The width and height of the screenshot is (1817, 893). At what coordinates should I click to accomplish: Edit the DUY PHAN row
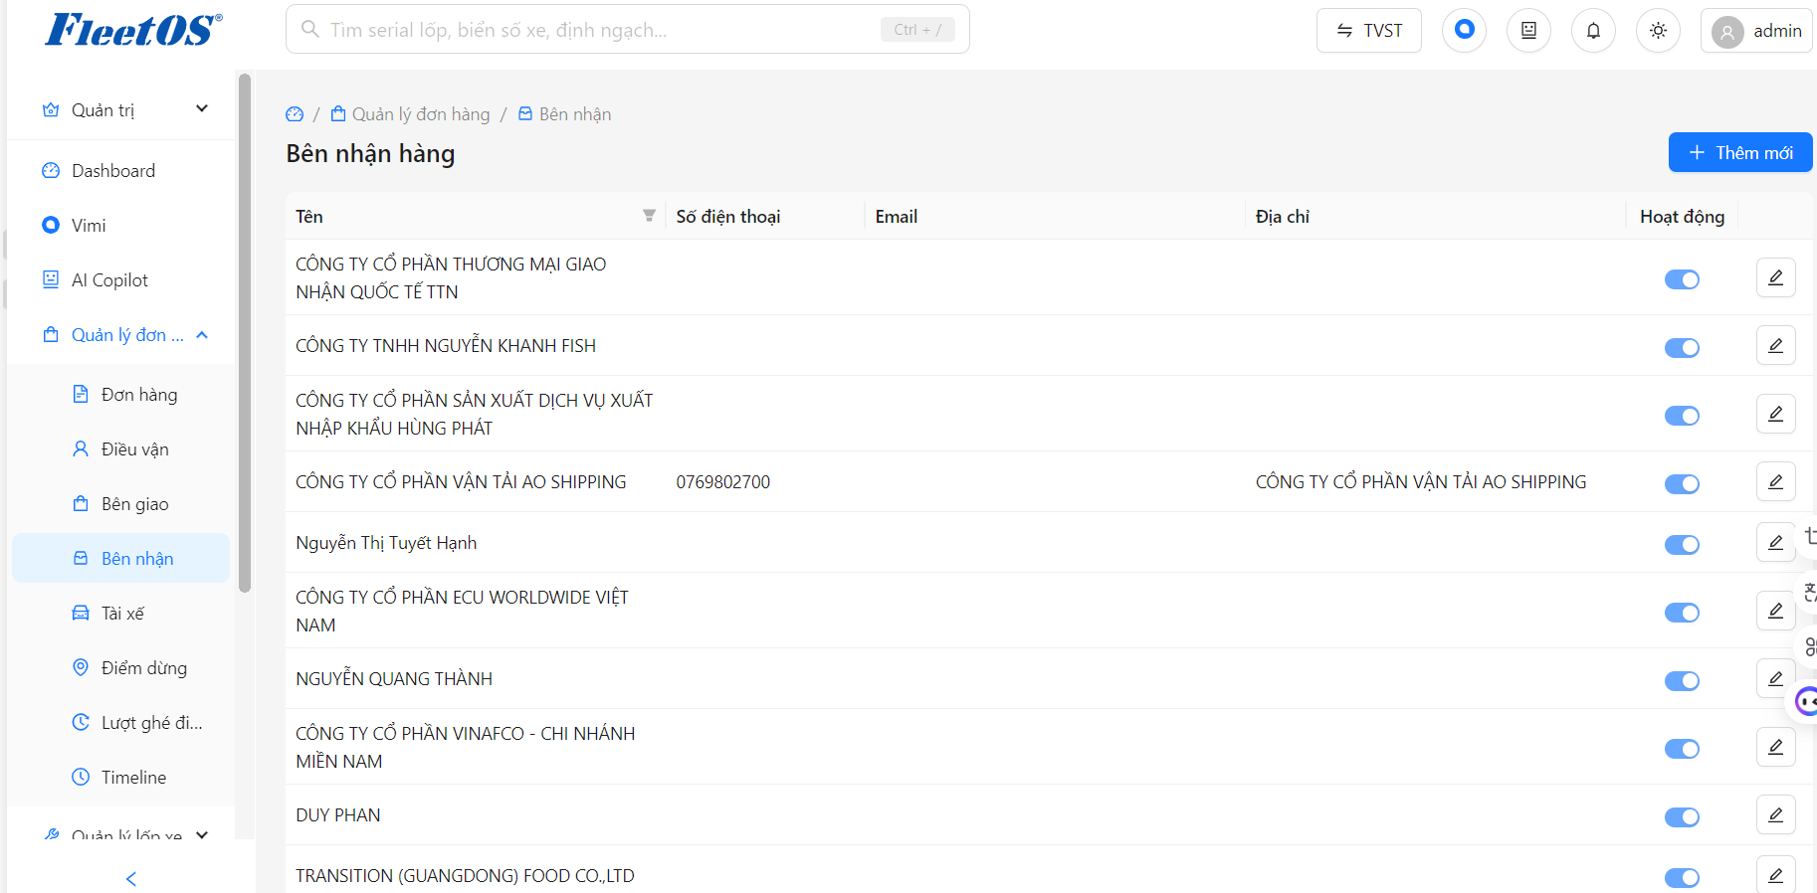[1775, 814]
